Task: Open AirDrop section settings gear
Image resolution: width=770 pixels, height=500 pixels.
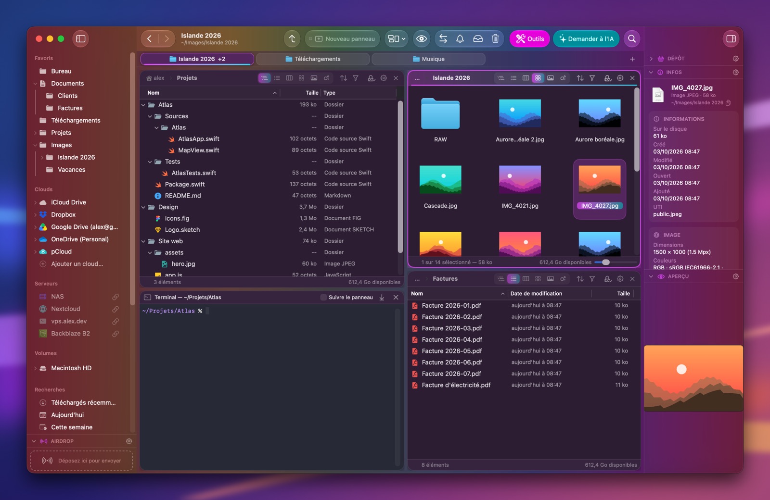Action: (x=129, y=441)
